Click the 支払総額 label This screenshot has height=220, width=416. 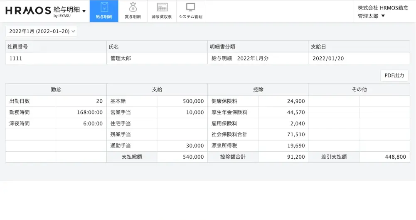[x=132, y=157]
